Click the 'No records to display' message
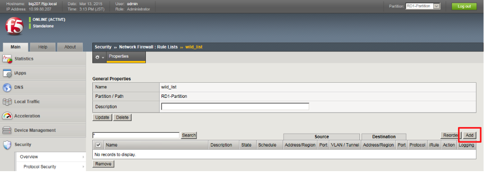 coord(115,155)
